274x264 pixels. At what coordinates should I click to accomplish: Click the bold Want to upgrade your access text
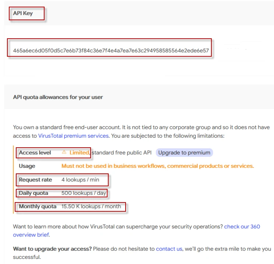pos(52,249)
